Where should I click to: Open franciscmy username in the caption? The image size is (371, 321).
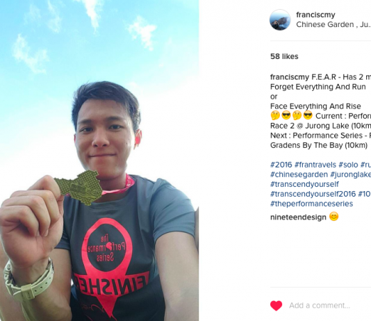[x=290, y=77]
